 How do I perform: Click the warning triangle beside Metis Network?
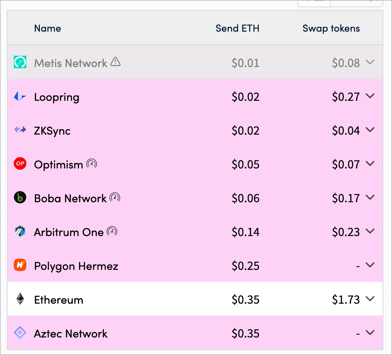115,61
